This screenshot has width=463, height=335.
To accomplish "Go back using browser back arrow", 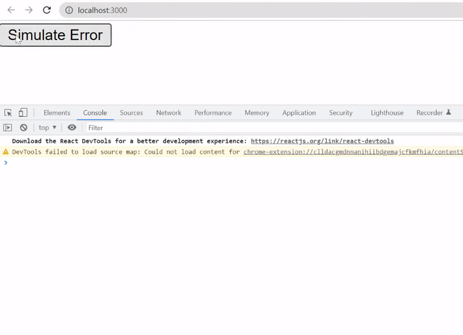I will (x=11, y=10).
